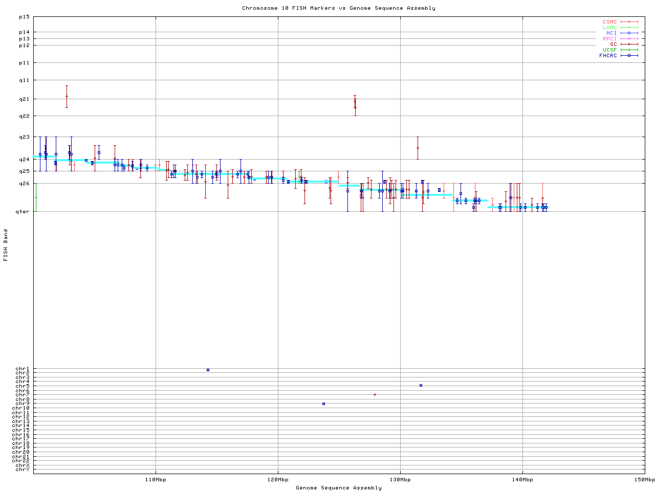Click the red marker above q24 near 131Mbp
Screen dimensions: 655x491
pos(418,148)
